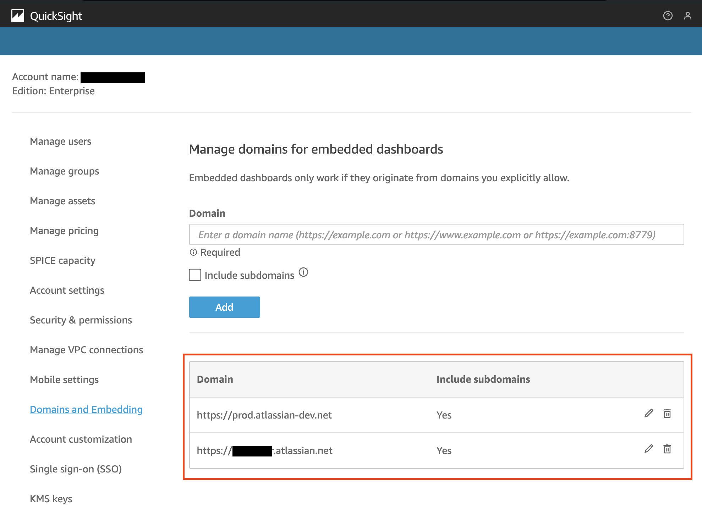Screen dimensions: 702x515
Task: Open Security & permissions page
Action: pyautogui.click(x=81, y=320)
